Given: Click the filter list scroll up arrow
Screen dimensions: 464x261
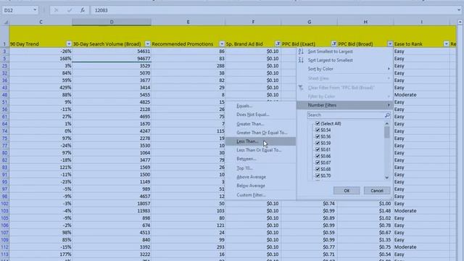Looking at the screenshot, I should tap(386, 123).
